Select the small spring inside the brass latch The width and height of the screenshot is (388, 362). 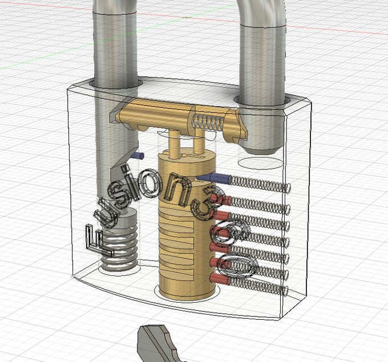pyautogui.click(x=208, y=123)
